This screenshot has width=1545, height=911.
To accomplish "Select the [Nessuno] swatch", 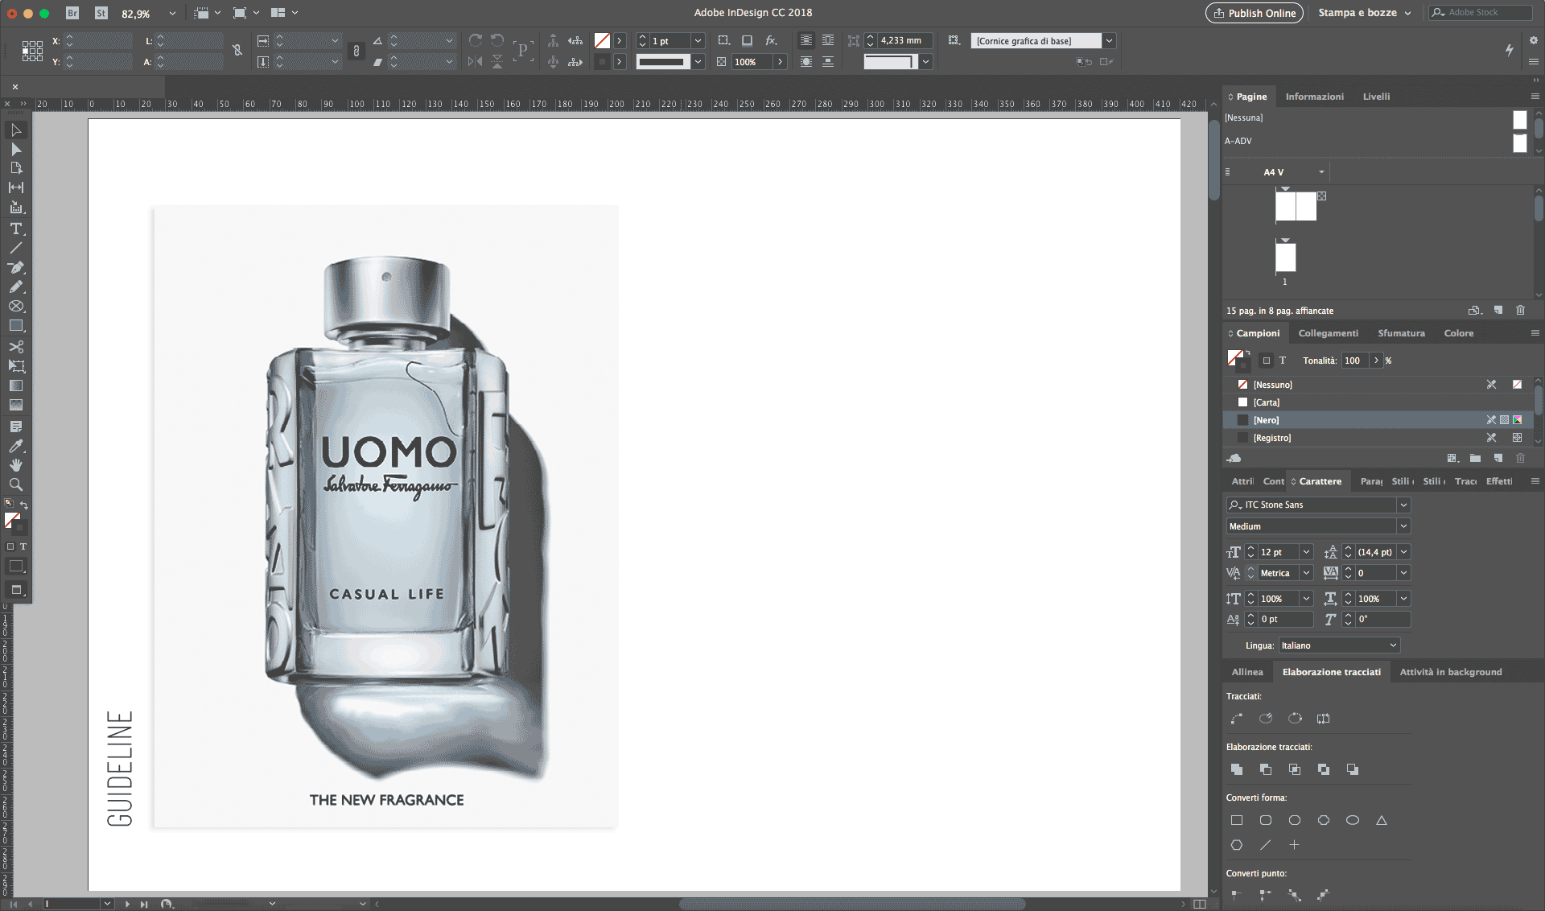I will click(1378, 385).
